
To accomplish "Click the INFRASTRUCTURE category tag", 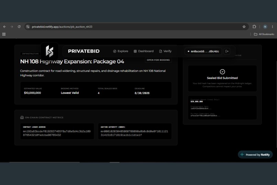I will point(30,54).
